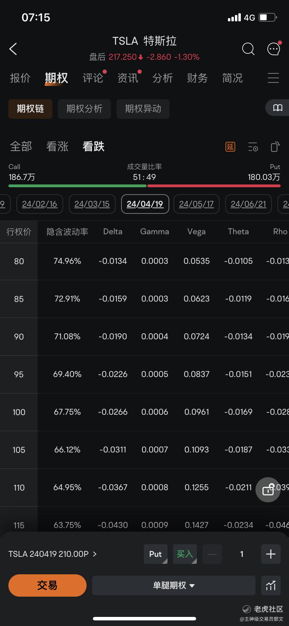
Task: Open the 买入 direction dropdown
Action: click(x=185, y=554)
